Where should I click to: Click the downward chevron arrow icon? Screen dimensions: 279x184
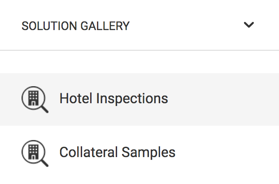(249, 25)
